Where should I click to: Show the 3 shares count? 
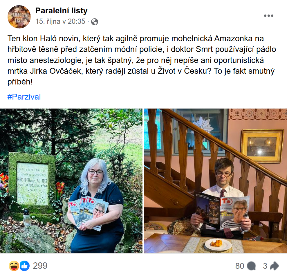(265, 266)
